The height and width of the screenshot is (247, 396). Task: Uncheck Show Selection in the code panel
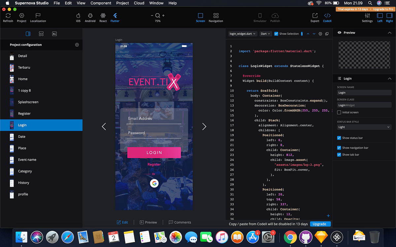point(276,33)
